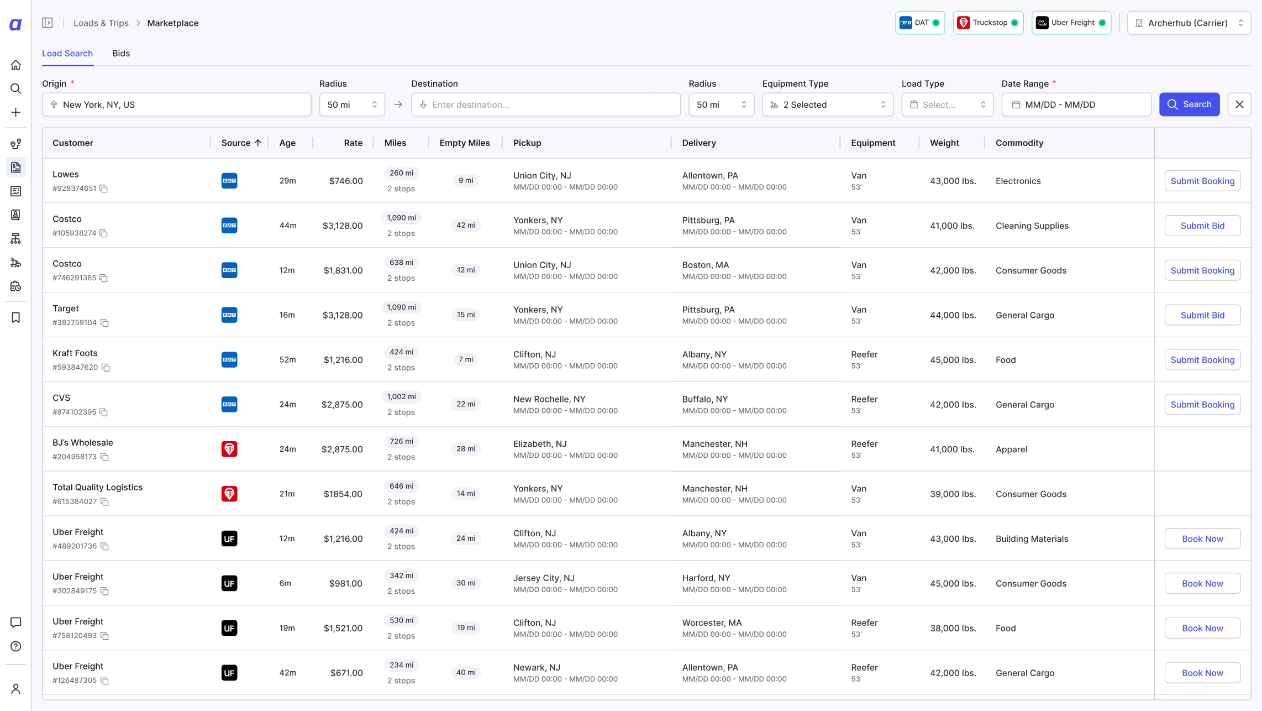1262x711 pixels.
Task: Toggle the sidebar collapse panel icon
Action: tap(48, 23)
